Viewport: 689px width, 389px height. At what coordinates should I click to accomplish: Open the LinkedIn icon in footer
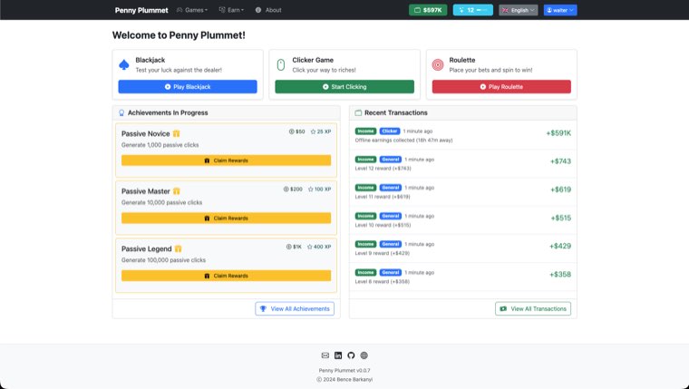(x=338, y=355)
